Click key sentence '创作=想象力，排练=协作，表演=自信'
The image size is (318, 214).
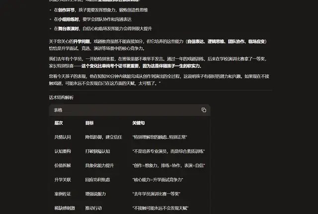click(x=168, y=166)
